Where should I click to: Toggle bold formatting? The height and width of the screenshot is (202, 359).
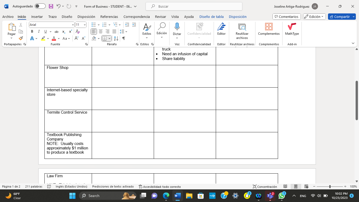[32, 32]
